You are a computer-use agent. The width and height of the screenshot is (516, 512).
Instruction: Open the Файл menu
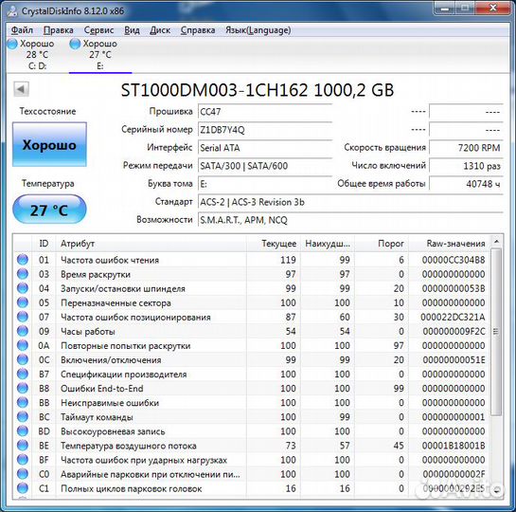pos(22,30)
